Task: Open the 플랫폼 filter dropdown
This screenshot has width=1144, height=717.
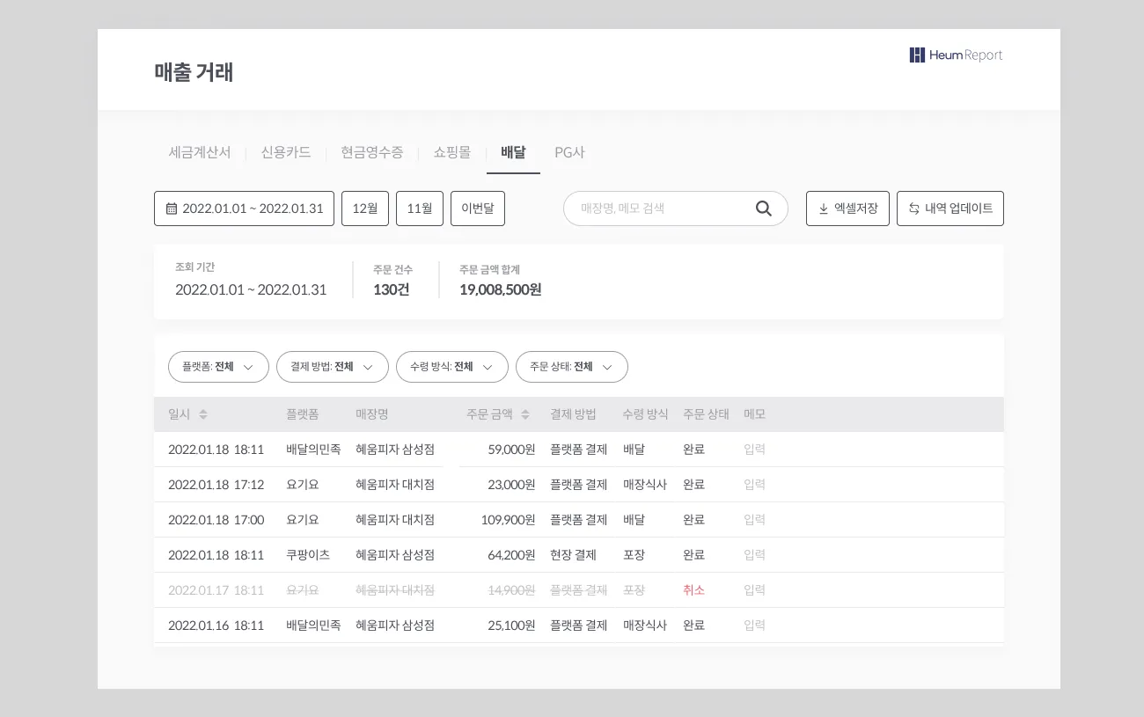Action: 218,367
